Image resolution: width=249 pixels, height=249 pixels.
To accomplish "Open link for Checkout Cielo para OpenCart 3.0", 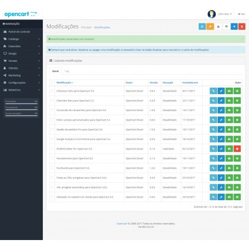I will 213,91.
